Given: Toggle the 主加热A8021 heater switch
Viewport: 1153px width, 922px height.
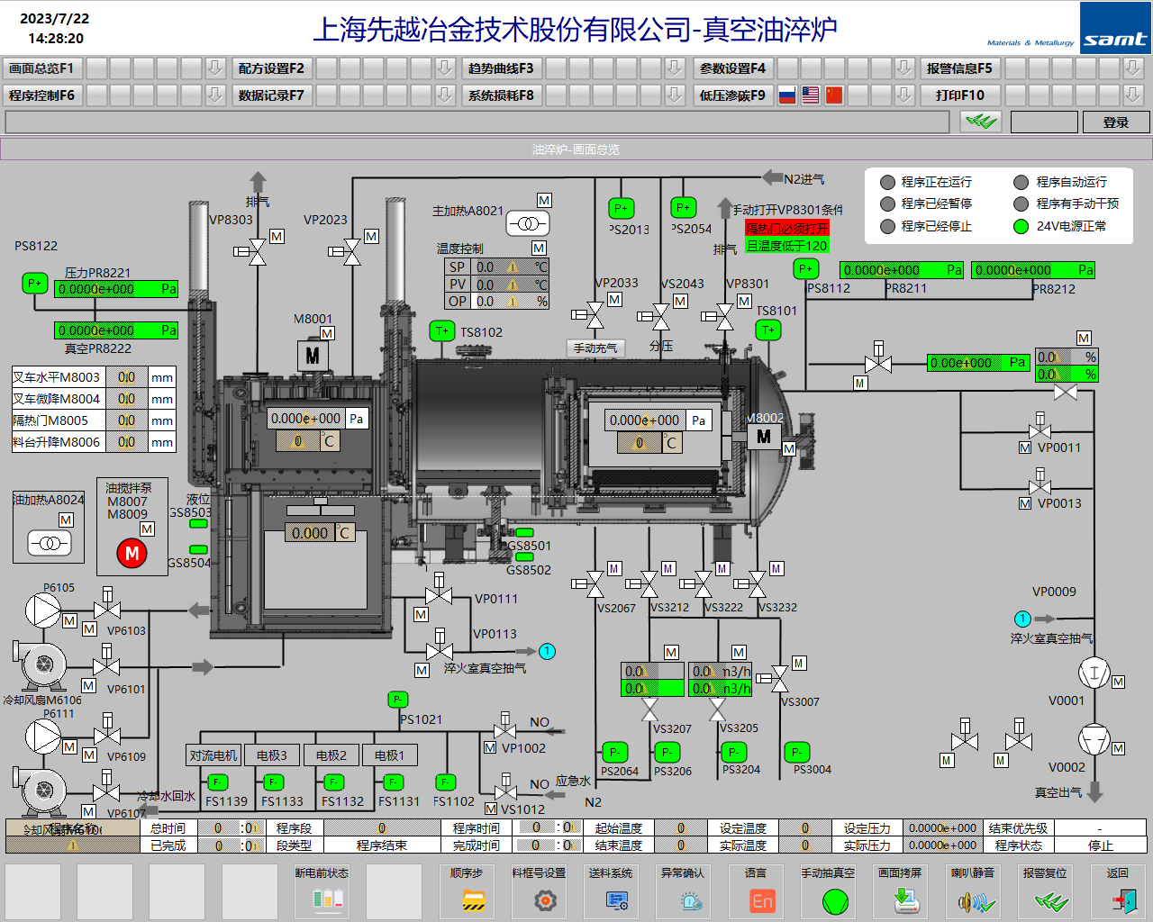Looking at the screenshot, I should (528, 223).
